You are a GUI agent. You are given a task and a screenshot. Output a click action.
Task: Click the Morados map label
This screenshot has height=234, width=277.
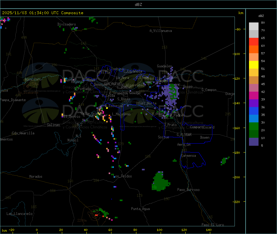click(36, 176)
